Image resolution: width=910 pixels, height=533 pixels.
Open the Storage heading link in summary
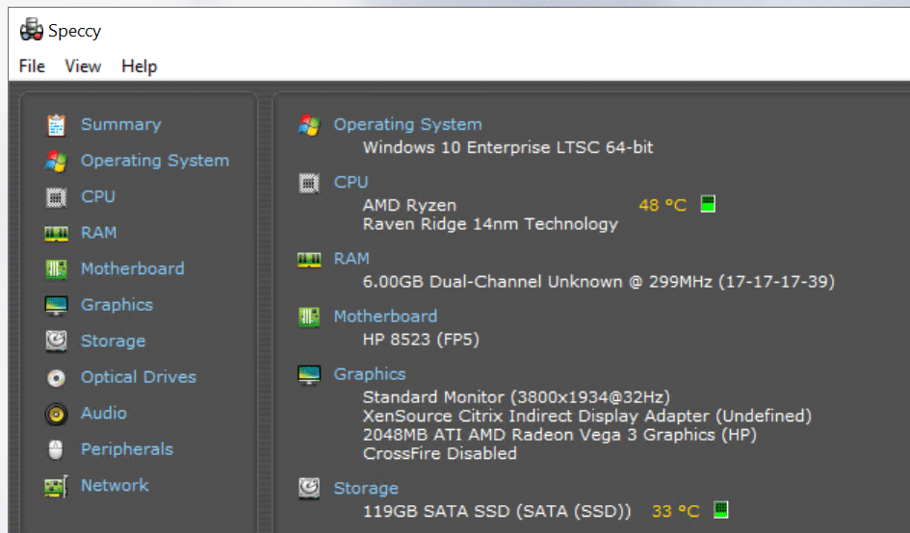(366, 489)
